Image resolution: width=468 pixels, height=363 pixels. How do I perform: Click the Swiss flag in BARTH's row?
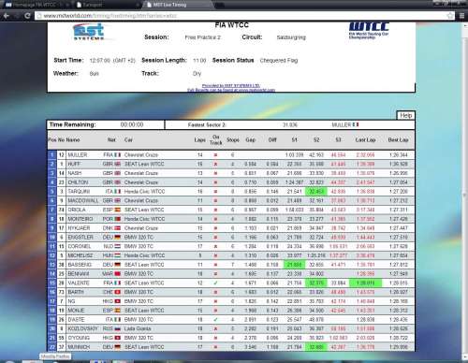(117, 292)
